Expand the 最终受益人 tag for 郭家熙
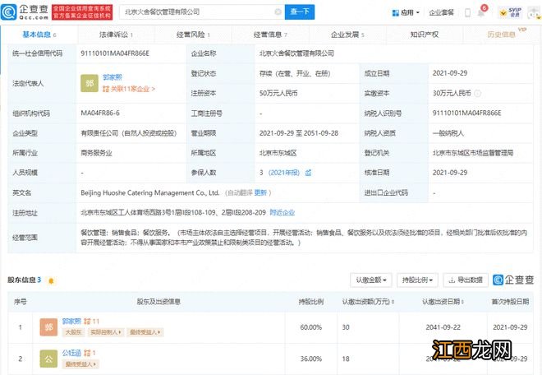Viewport: 542px width, 375px height. tap(145, 332)
